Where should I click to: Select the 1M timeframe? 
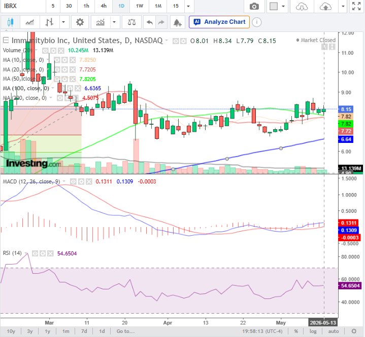158,6
